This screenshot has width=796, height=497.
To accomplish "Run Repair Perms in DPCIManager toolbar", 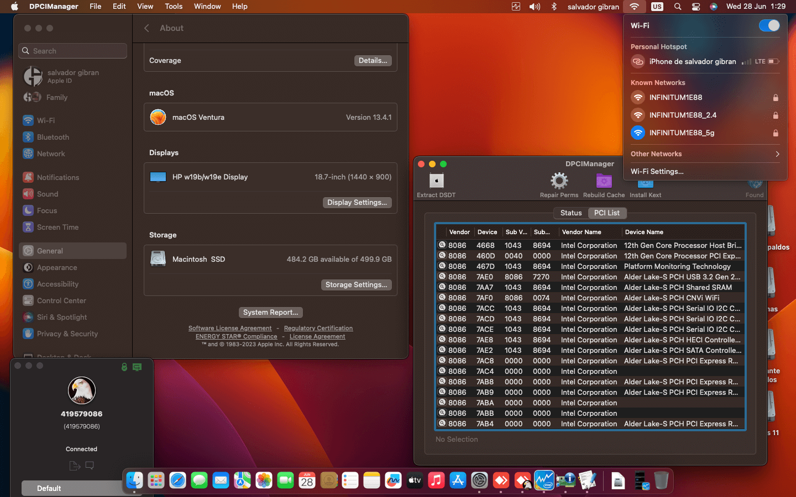I will (559, 181).
